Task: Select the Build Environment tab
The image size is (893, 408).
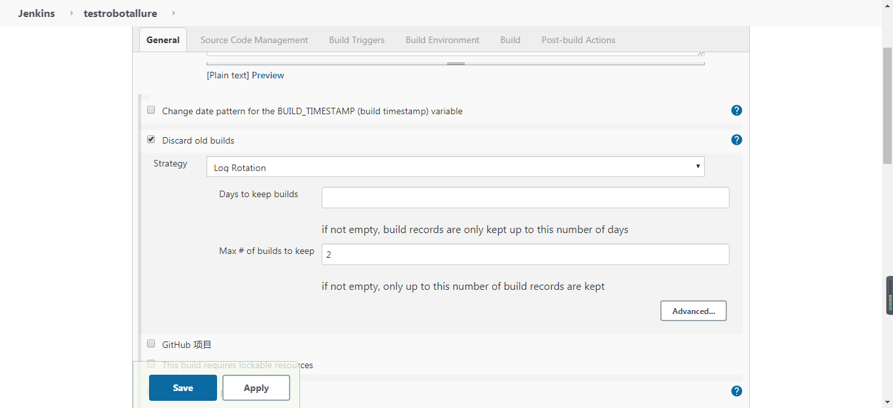Action: click(442, 40)
